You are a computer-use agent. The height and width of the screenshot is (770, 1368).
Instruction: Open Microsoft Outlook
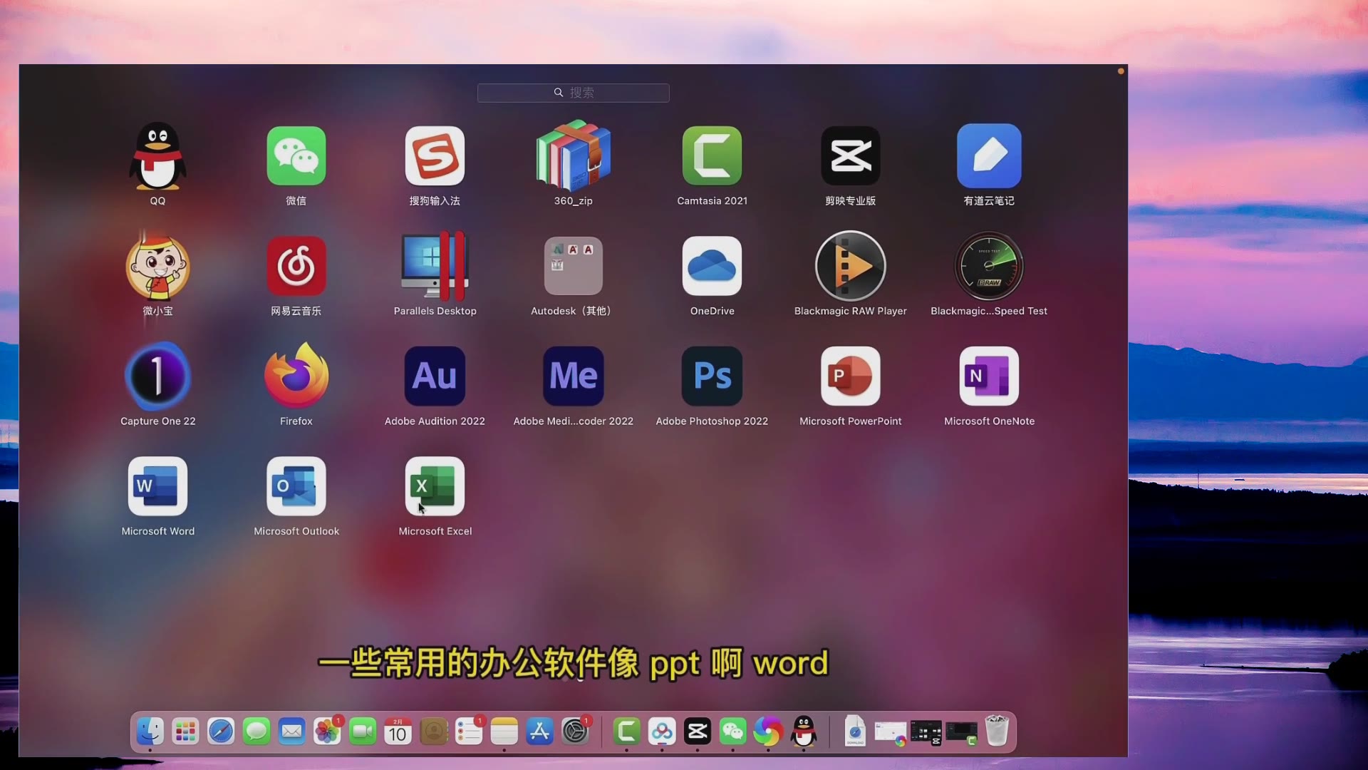296,486
